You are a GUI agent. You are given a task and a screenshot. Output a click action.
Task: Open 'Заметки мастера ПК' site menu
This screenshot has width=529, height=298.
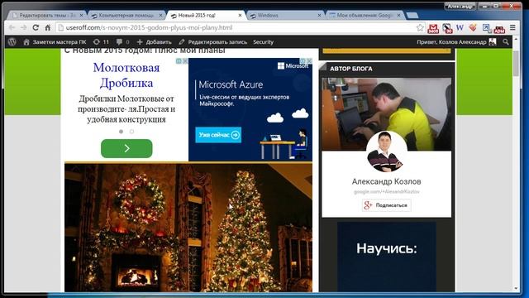[55, 42]
